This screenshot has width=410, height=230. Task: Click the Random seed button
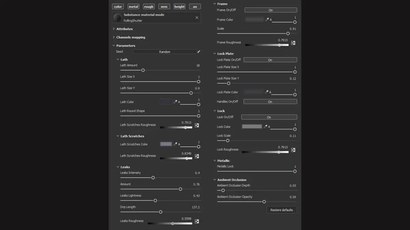[x=165, y=52]
